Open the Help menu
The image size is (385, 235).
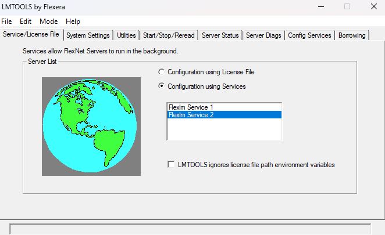tap(73, 21)
